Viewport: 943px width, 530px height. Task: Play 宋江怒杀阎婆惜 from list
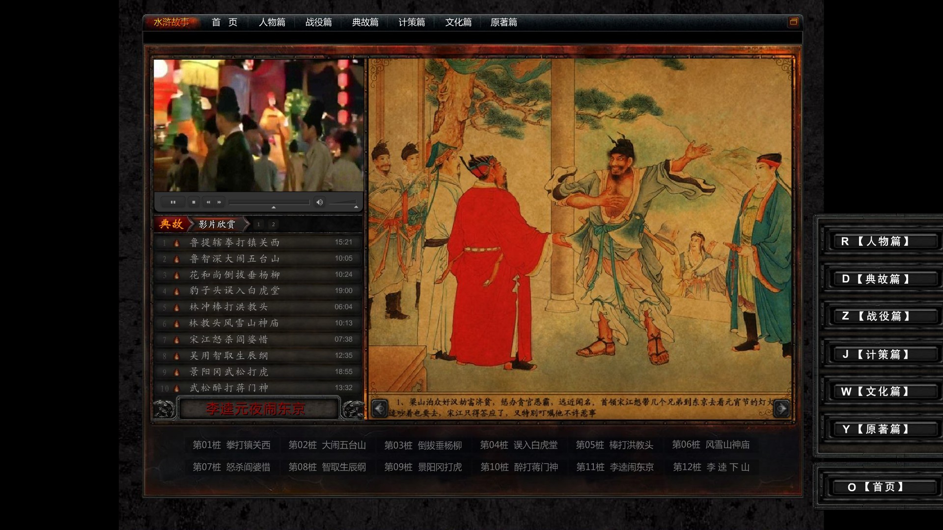258,339
